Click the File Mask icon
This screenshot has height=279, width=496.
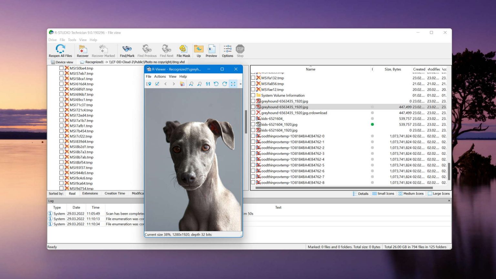183,50
